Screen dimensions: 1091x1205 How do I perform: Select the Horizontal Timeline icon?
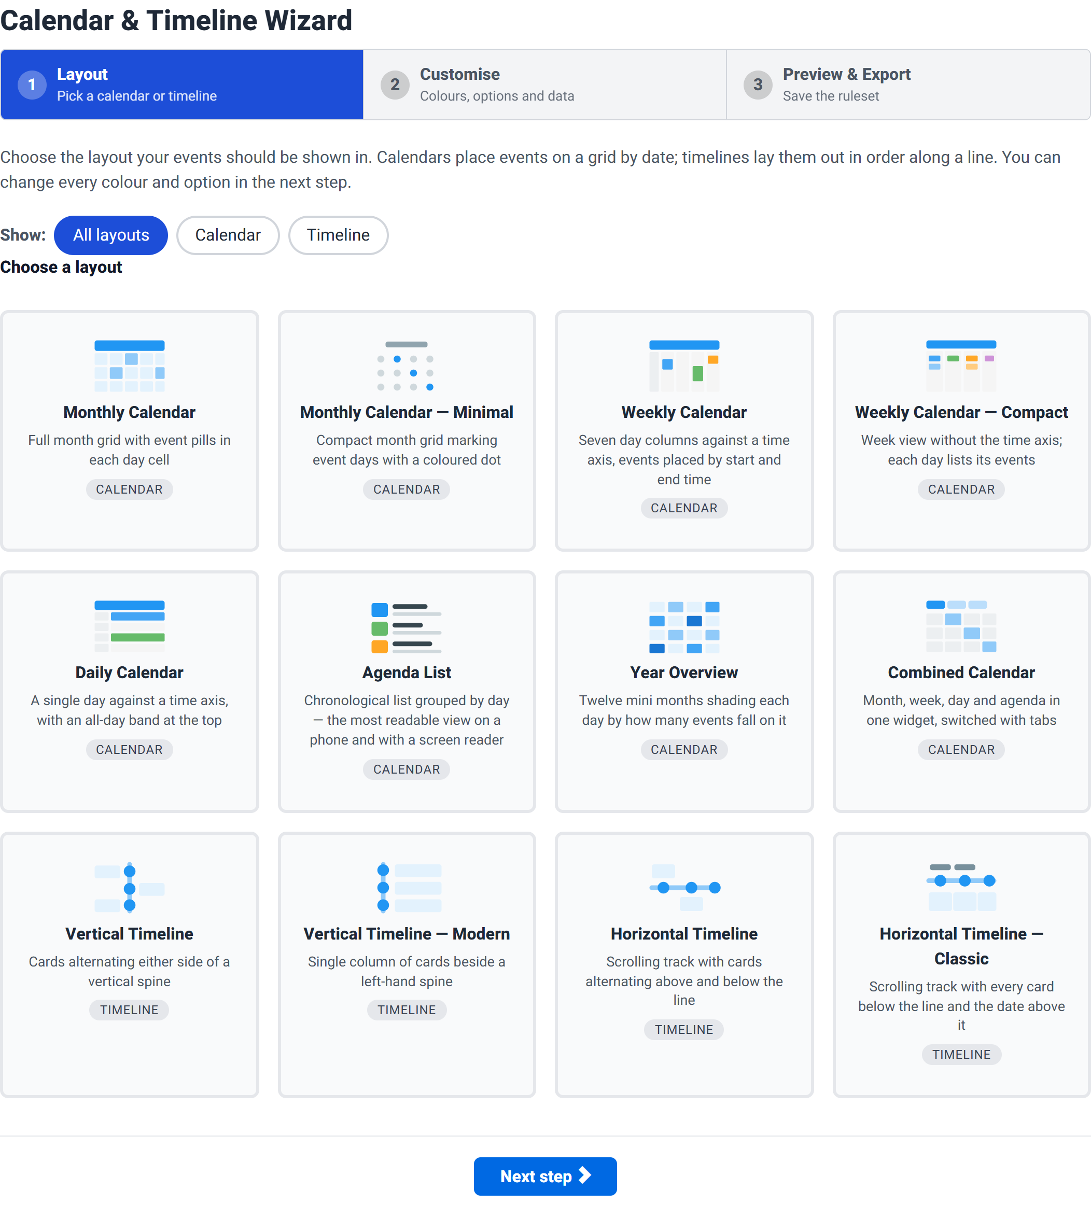coord(684,888)
